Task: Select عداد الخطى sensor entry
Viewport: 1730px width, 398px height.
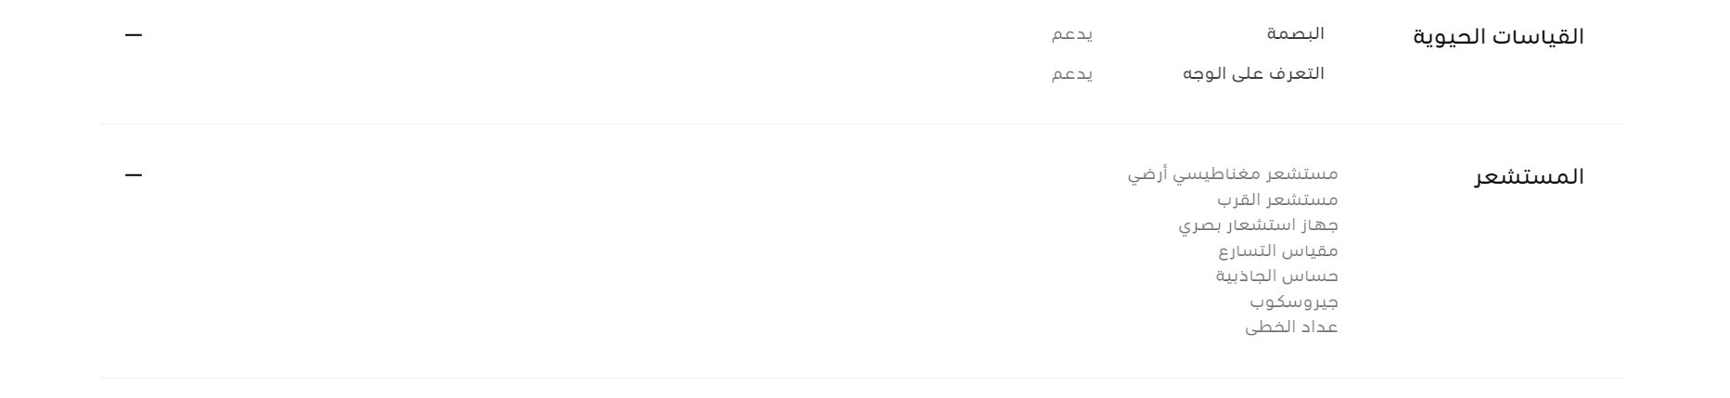Action: tap(1291, 327)
